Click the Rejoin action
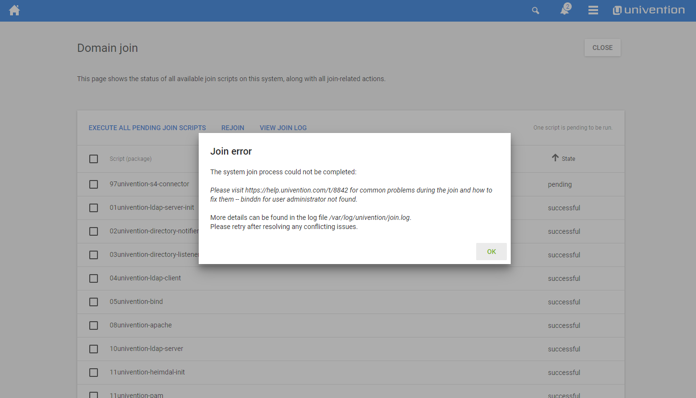 233,128
